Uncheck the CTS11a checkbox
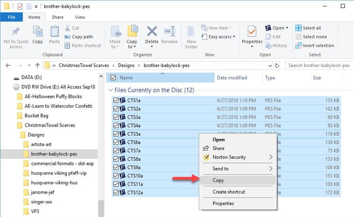354x217 pixels. [x=116, y=184]
